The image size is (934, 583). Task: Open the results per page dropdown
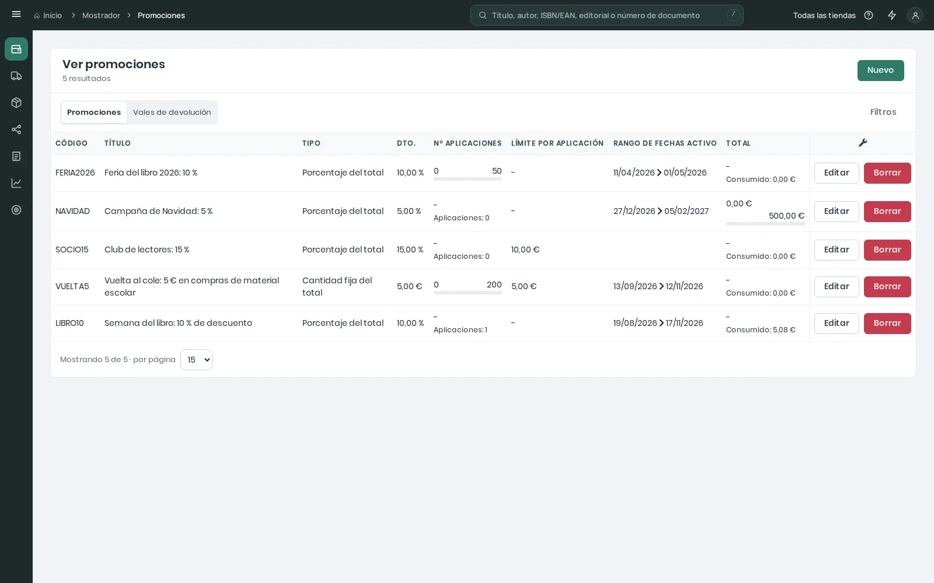point(196,360)
